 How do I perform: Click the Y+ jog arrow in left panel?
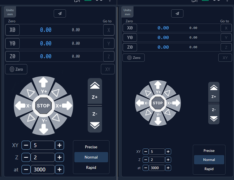pos(43,85)
